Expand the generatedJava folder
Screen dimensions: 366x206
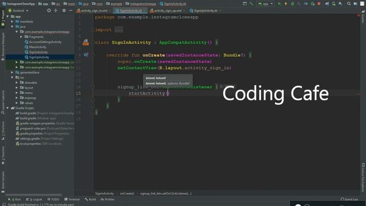[x=13, y=73]
